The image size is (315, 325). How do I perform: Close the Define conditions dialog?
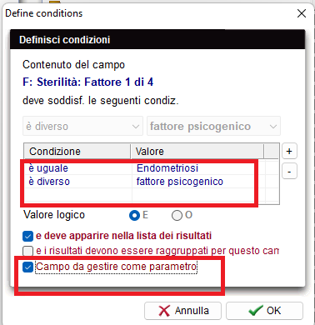click(x=302, y=13)
